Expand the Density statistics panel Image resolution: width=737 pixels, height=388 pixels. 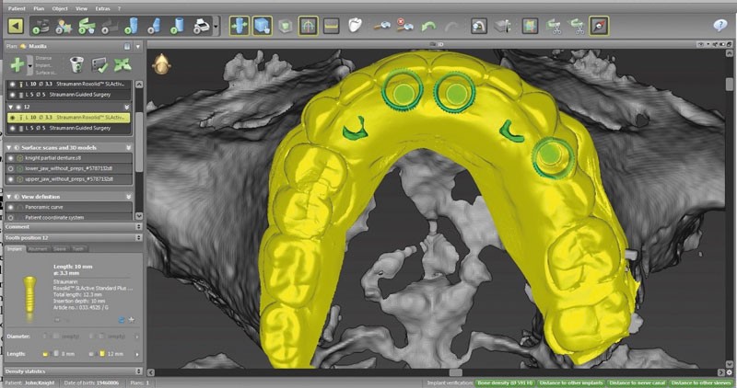(x=137, y=370)
